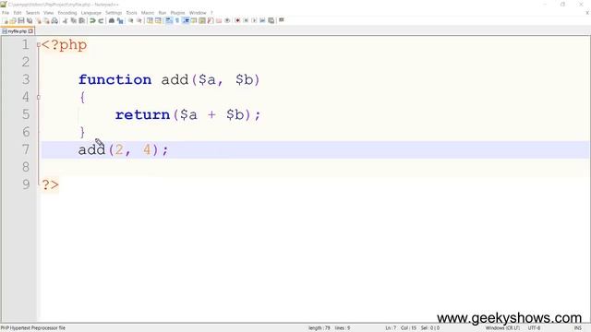Save the recorded macro icon
Screen dimensions: 591x332
pyautogui.click(x=271, y=20)
